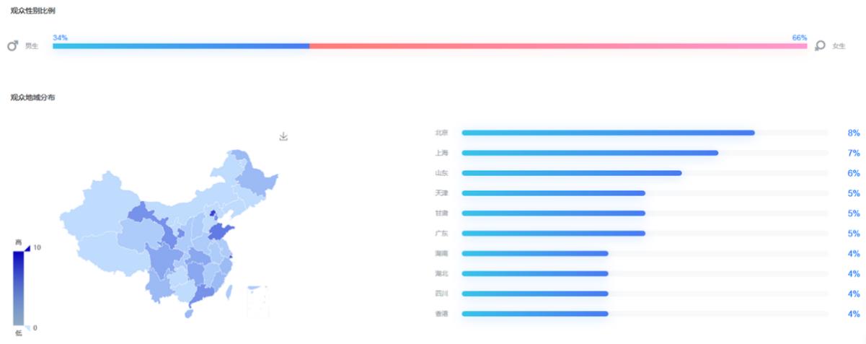Select Shandong province on the map
The image size is (866, 344).
(221, 232)
